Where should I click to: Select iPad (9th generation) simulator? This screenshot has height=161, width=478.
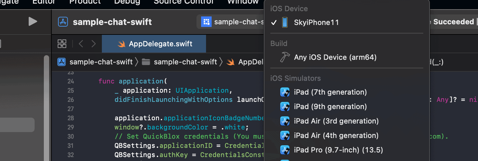tap(346, 107)
